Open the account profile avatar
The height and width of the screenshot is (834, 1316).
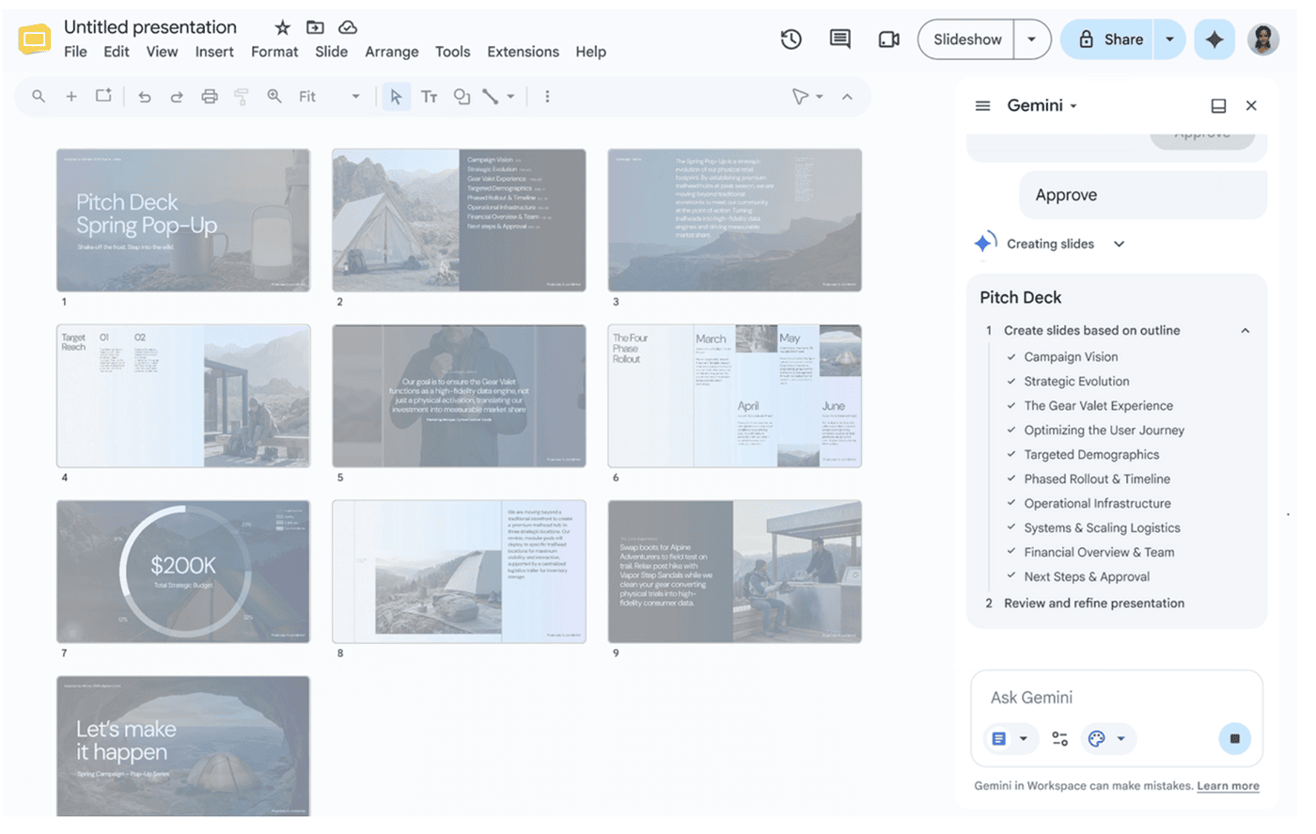point(1263,39)
